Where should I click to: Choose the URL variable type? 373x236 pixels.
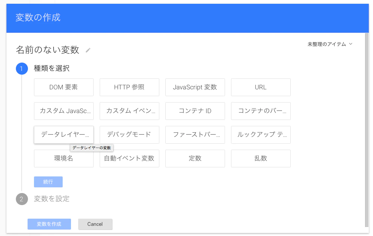[x=261, y=87]
